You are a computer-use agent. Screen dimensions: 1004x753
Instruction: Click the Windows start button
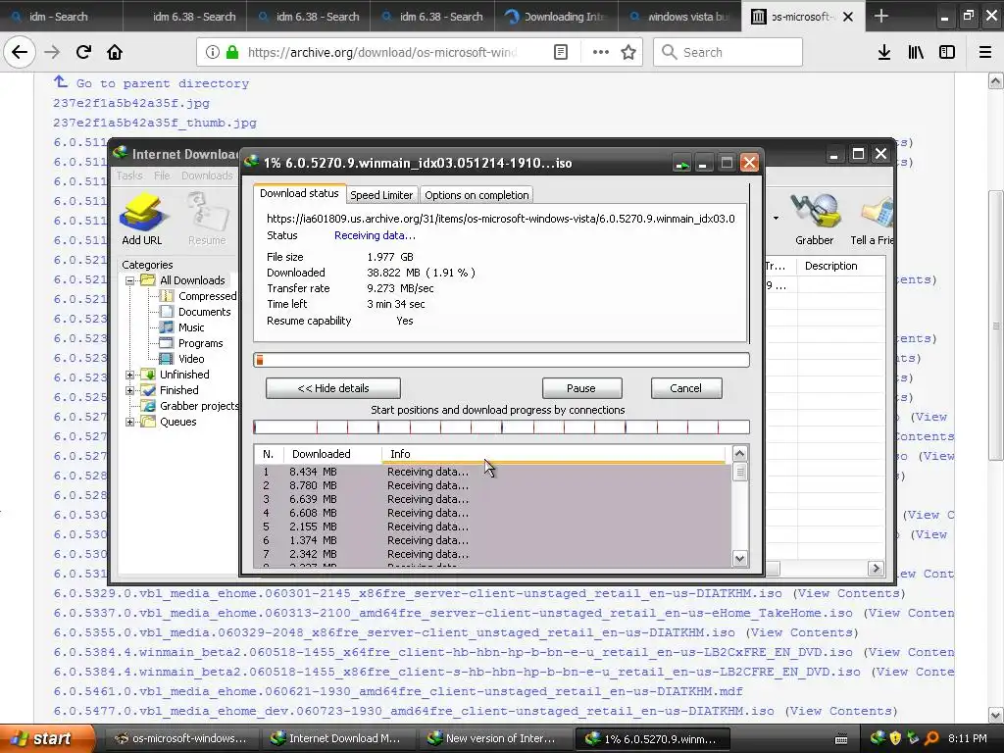click(x=47, y=738)
